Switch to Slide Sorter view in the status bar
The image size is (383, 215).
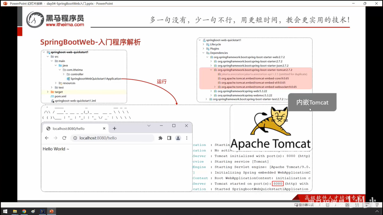coord(357,205)
